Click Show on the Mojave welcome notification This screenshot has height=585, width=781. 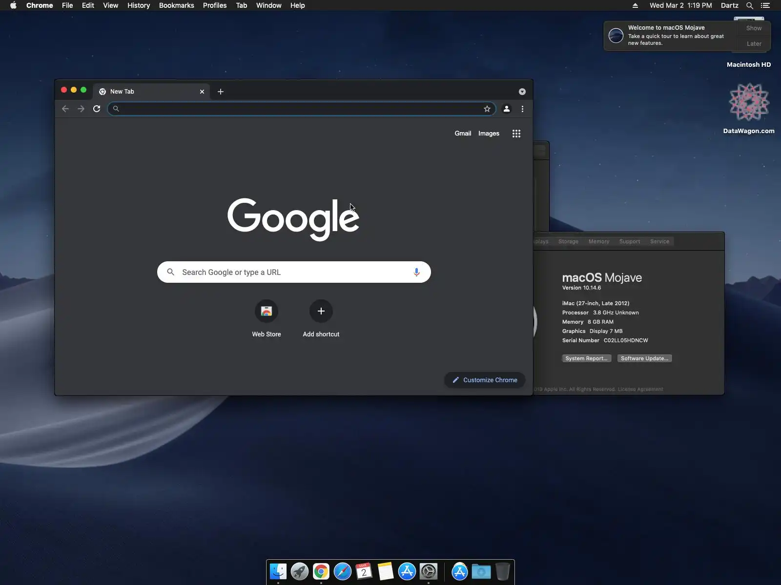pos(754,28)
